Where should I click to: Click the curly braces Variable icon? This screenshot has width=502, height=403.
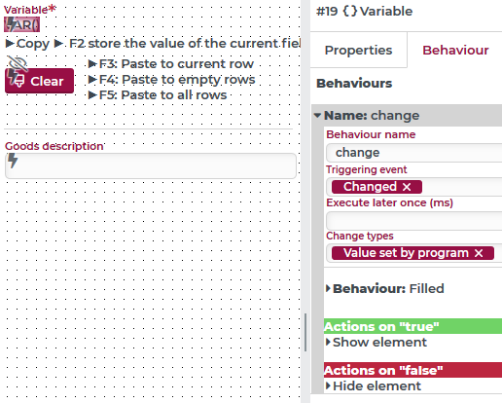pos(350,11)
